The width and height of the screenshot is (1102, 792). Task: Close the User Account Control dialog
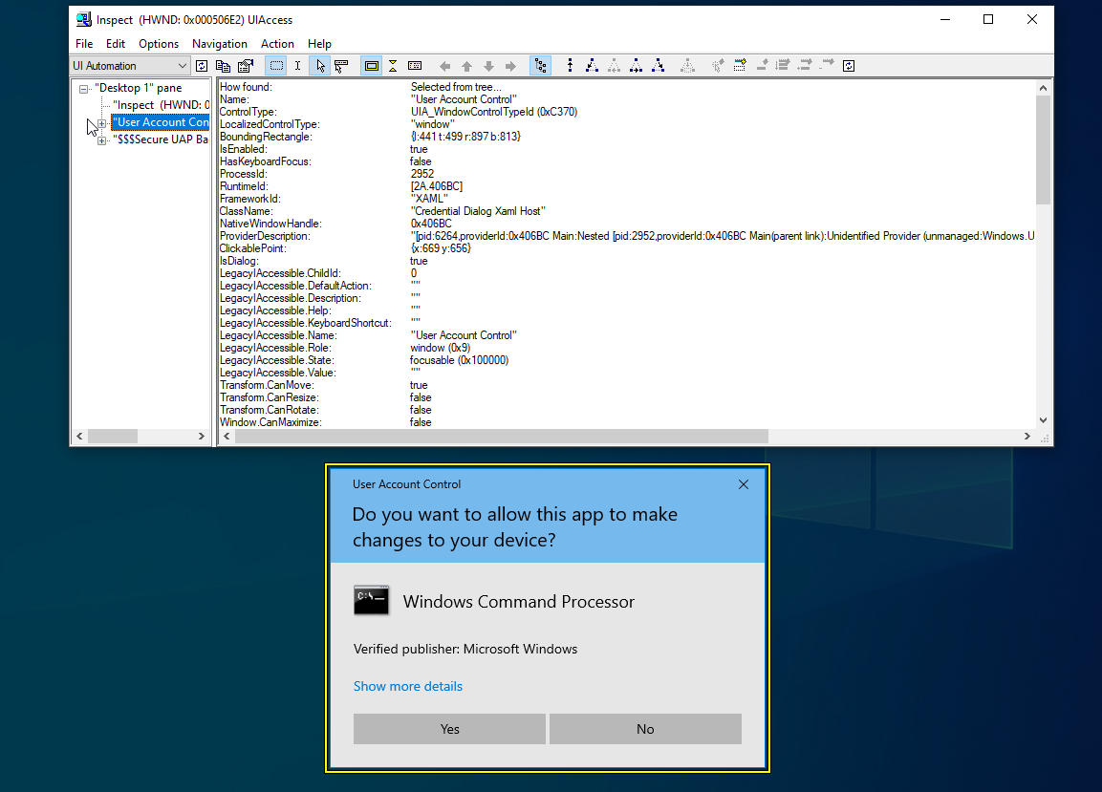click(744, 484)
